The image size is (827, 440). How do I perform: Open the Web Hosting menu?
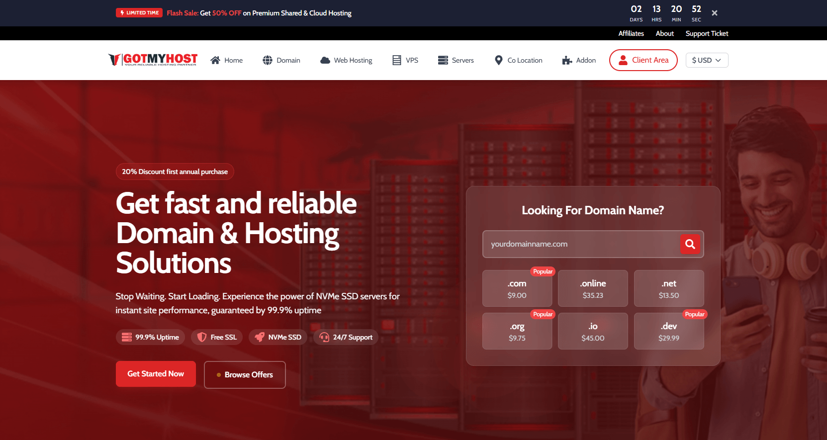click(346, 60)
